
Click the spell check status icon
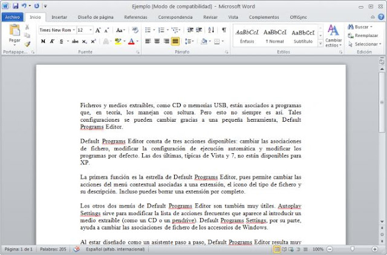pyautogui.click(x=77, y=249)
